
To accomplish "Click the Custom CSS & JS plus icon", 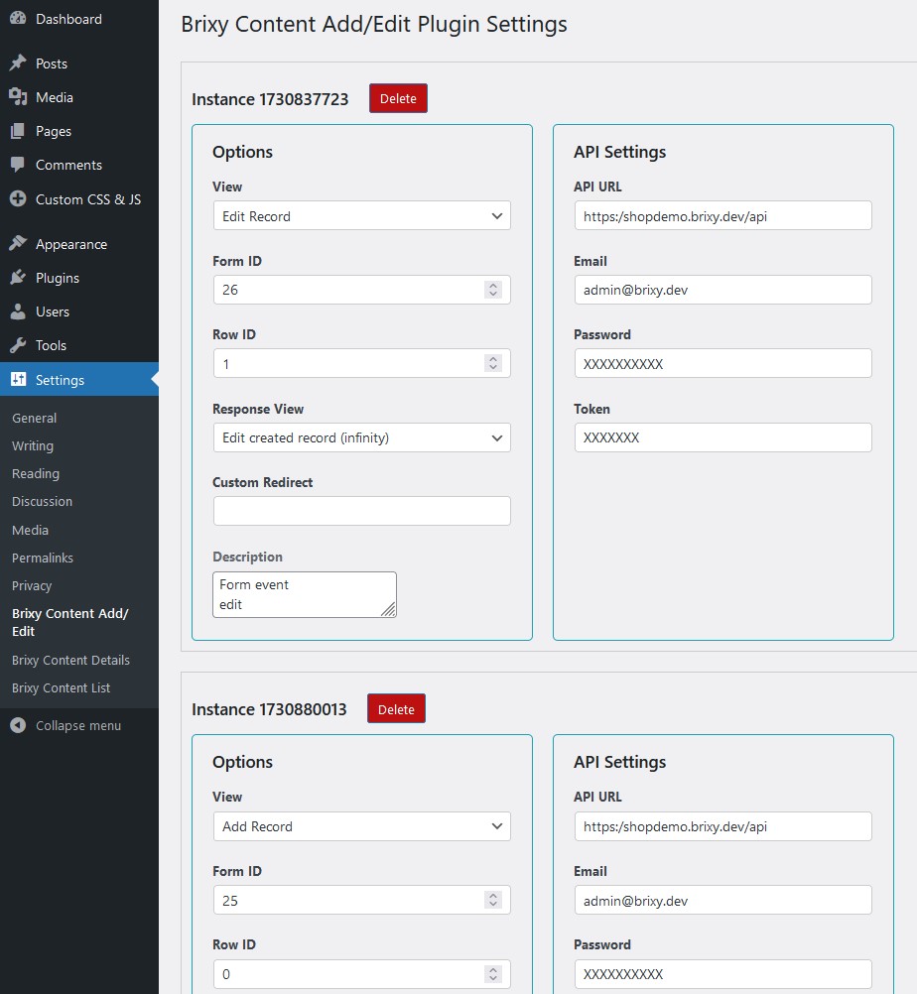I will coord(18,198).
